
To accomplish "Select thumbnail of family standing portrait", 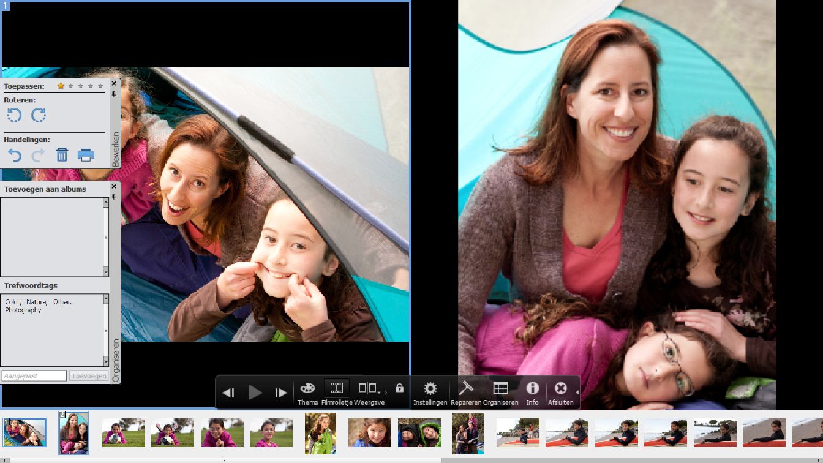I will tap(468, 433).
